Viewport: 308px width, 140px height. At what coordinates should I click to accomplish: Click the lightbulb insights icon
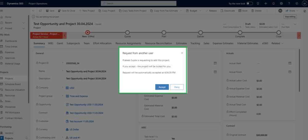258,3
